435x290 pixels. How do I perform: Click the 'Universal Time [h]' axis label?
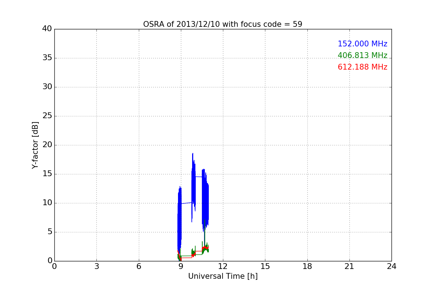[x=223, y=276]
